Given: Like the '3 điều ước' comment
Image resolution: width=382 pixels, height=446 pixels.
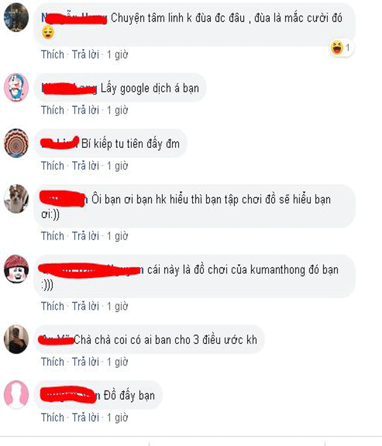Looking at the screenshot, I should (53, 362).
